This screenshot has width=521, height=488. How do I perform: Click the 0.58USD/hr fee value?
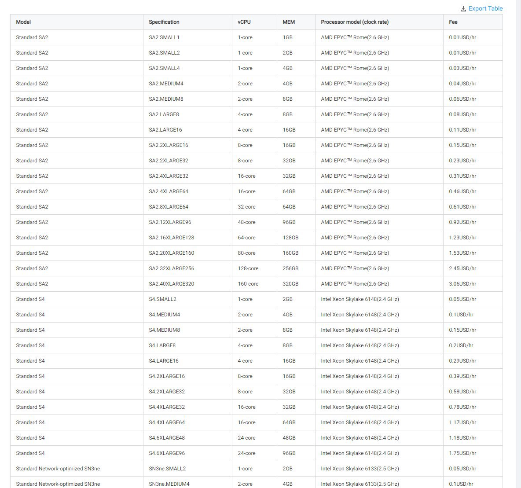(x=462, y=392)
